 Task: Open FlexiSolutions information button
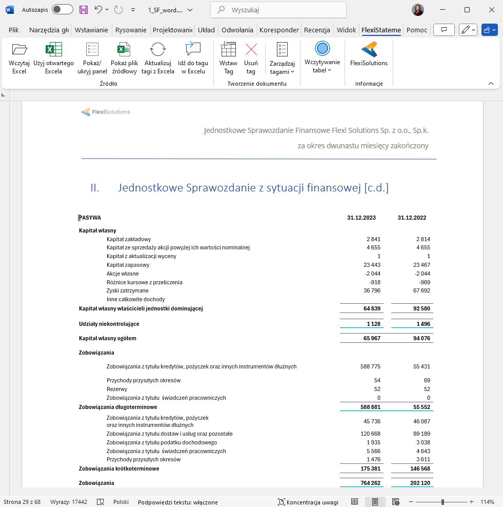click(369, 50)
